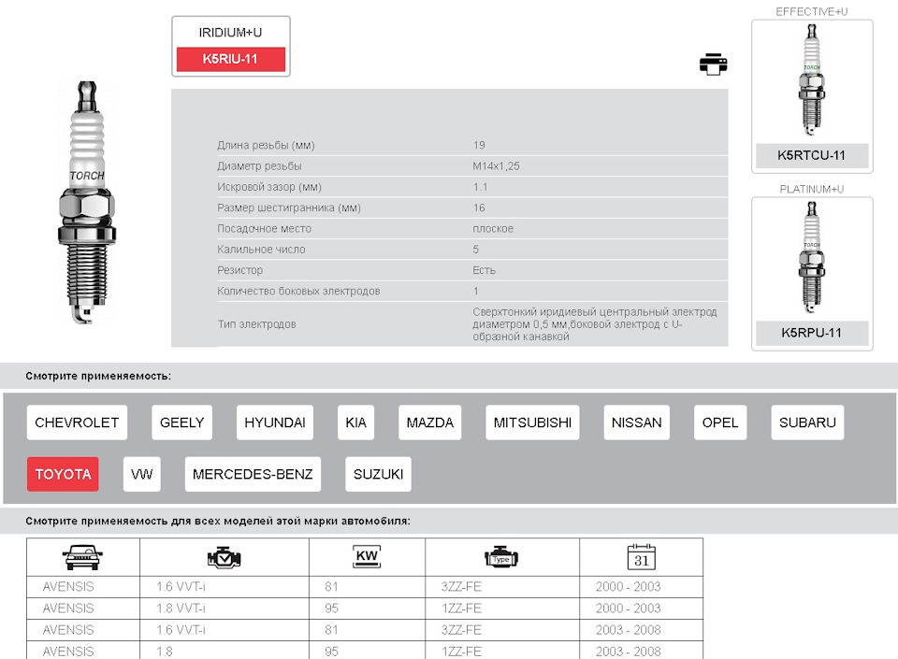
Task: Click the EFFECTIVE+U heading
Action: coord(812,11)
